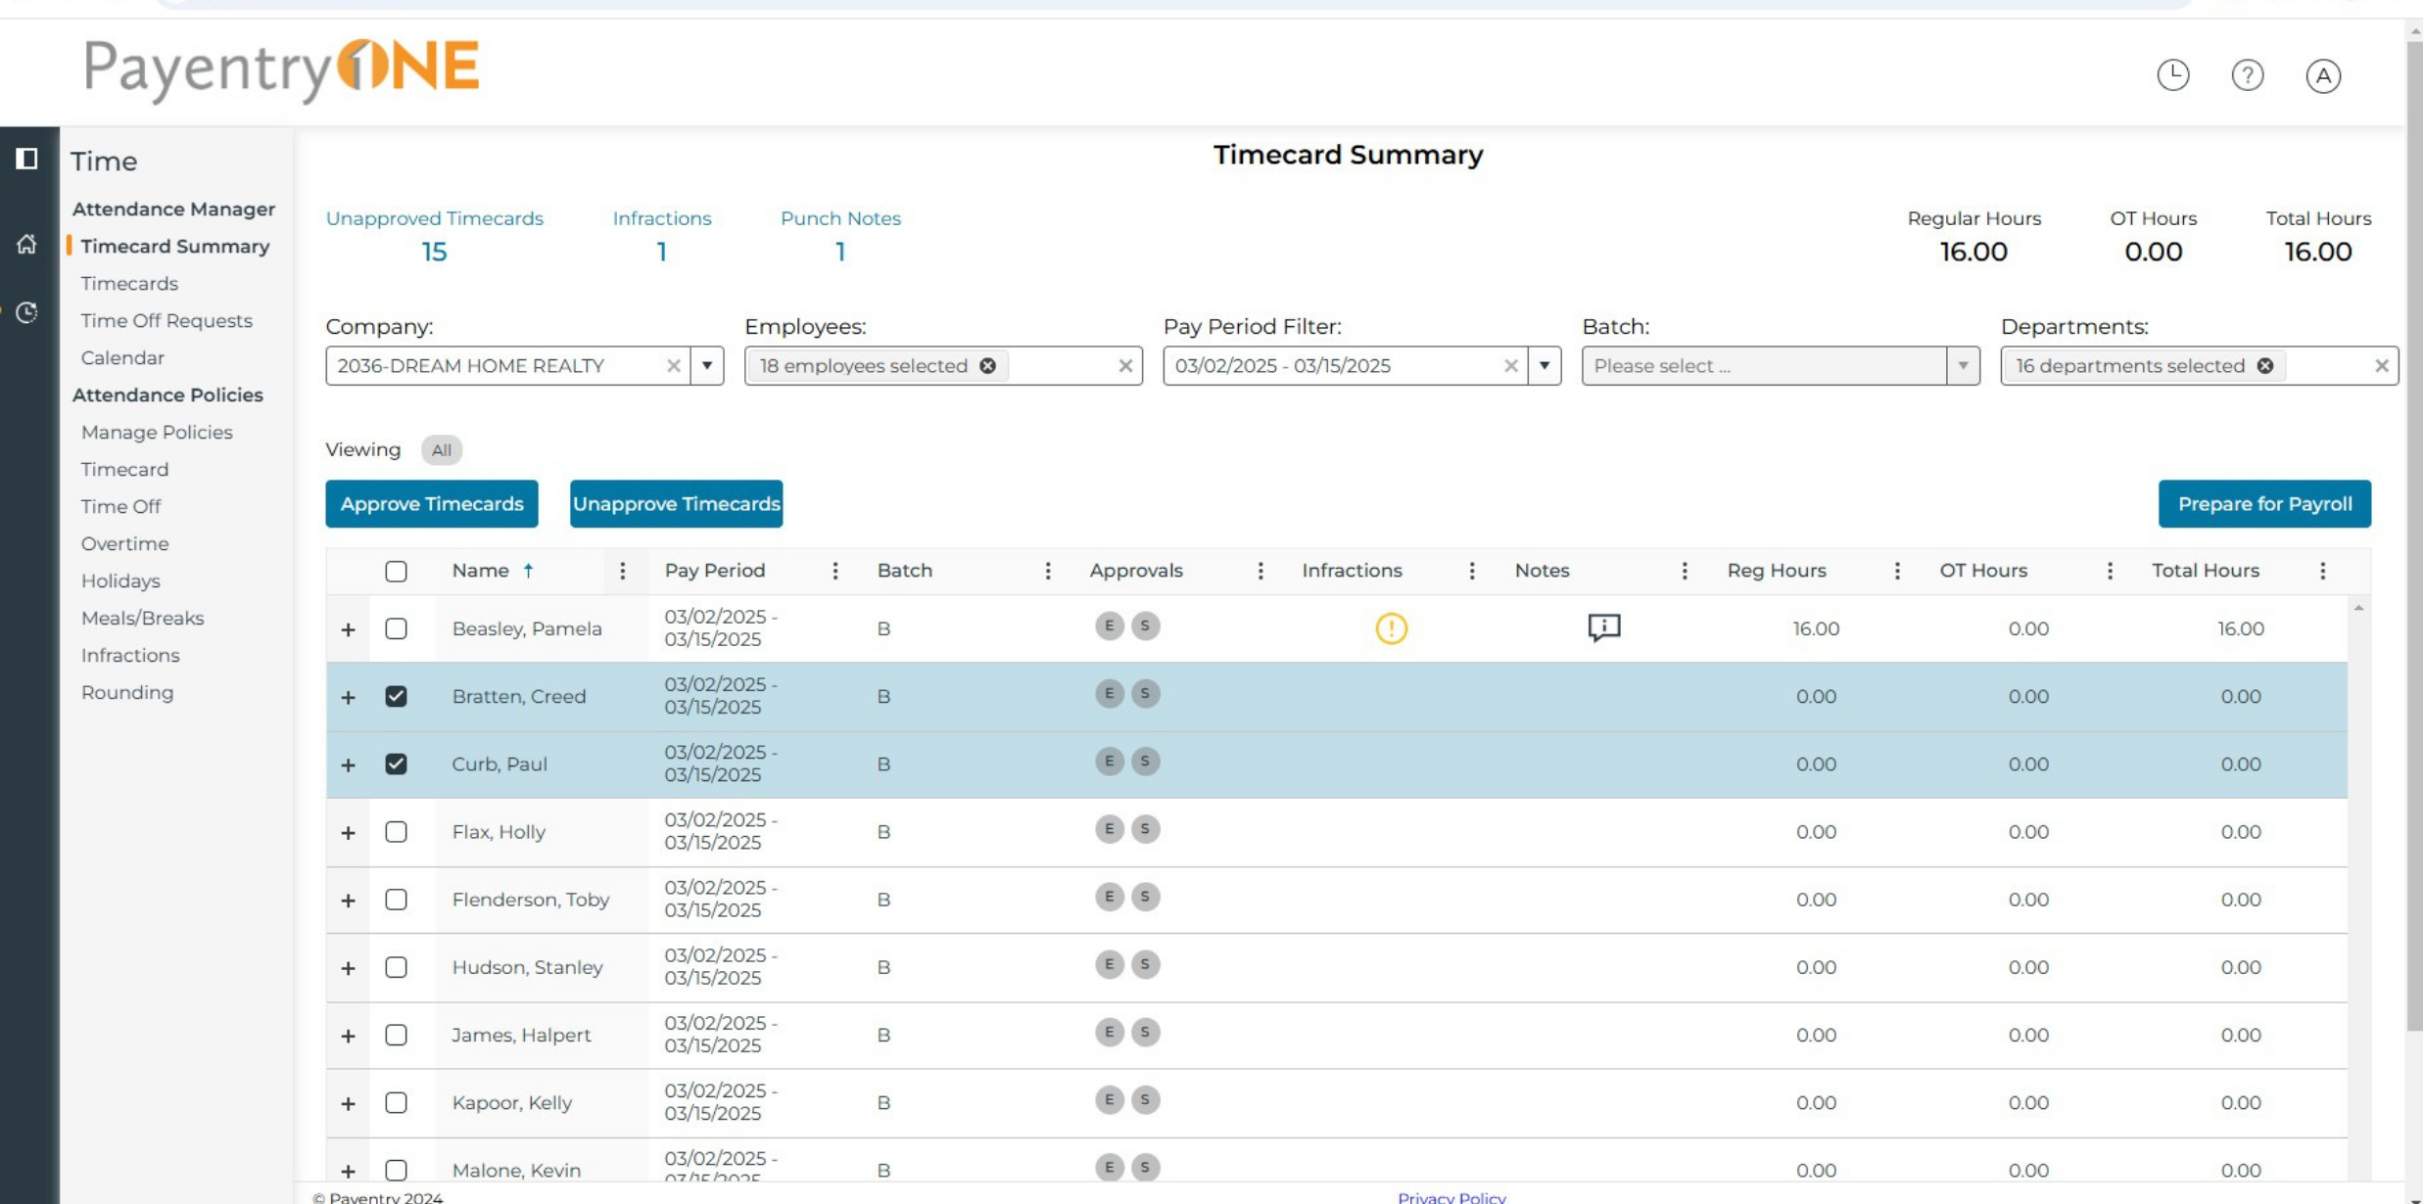The width and height of the screenshot is (2423, 1204).
Task: Open Manage Policies in sidebar
Action: (157, 433)
